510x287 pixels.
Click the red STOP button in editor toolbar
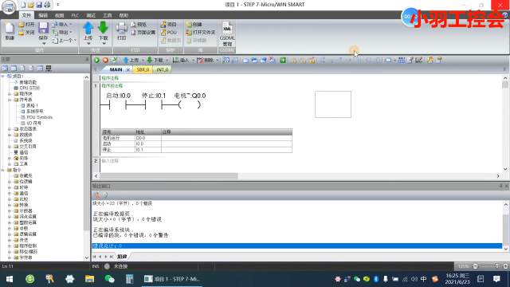105,61
